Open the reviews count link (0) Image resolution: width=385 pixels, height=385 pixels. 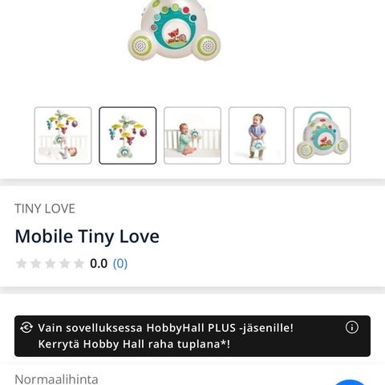click(120, 264)
